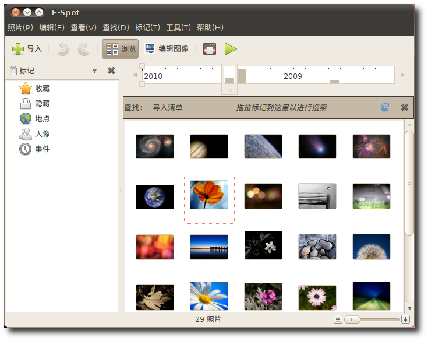
Task: Select the Hidden (隐藏) lock tag
Action: pyautogui.click(x=35, y=104)
